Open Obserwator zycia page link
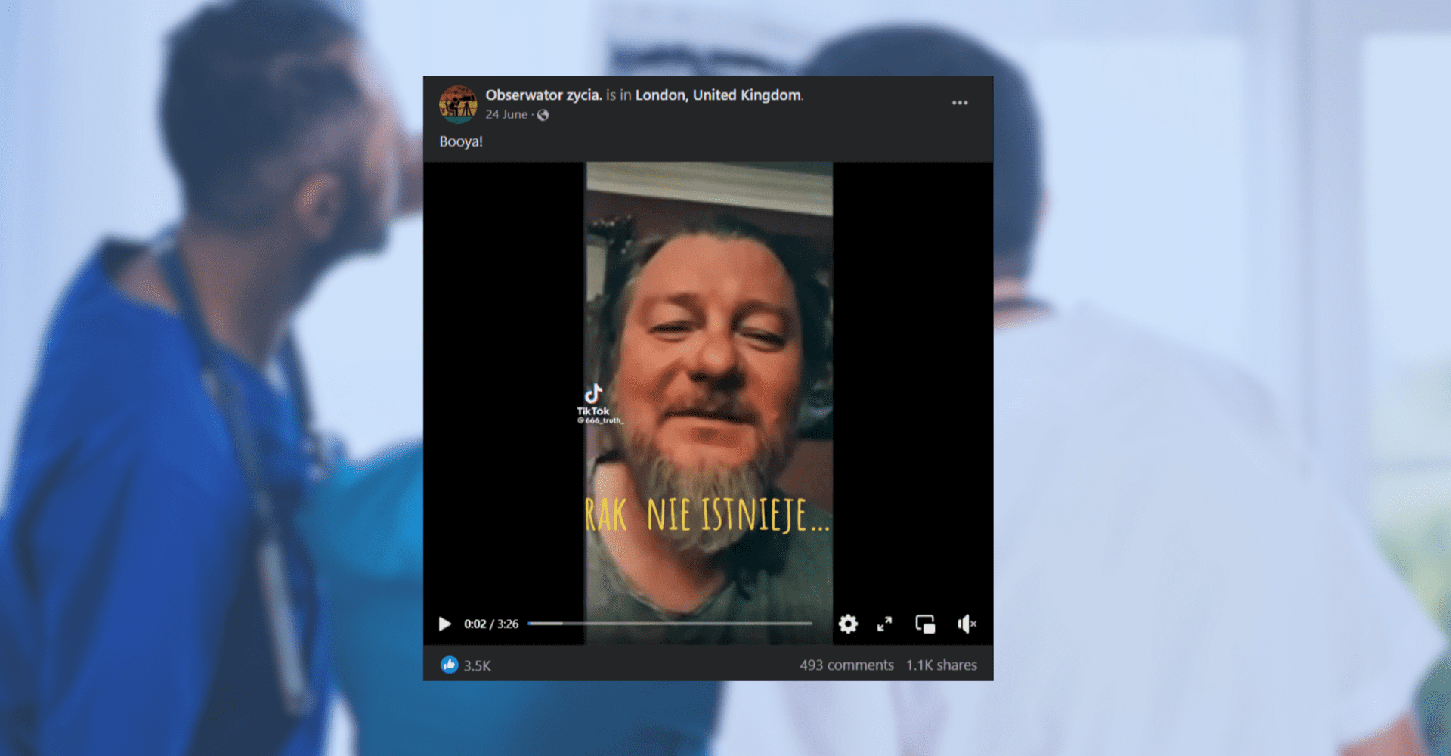This screenshot has width=1451, height=756. (x=544, y=95)
